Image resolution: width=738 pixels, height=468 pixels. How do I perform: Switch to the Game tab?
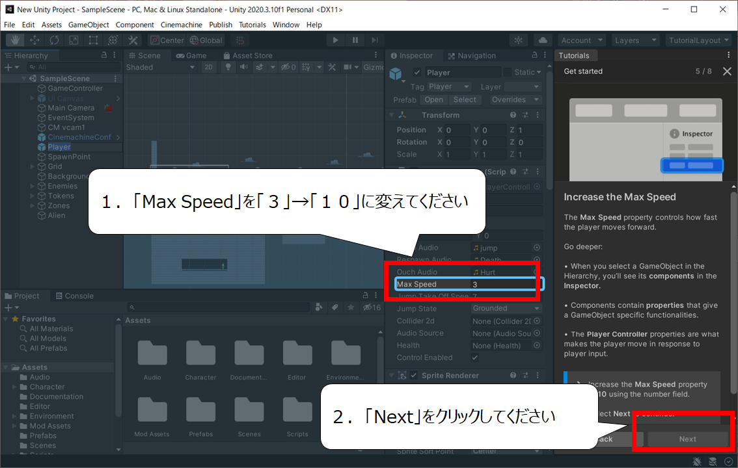point(191,55)
